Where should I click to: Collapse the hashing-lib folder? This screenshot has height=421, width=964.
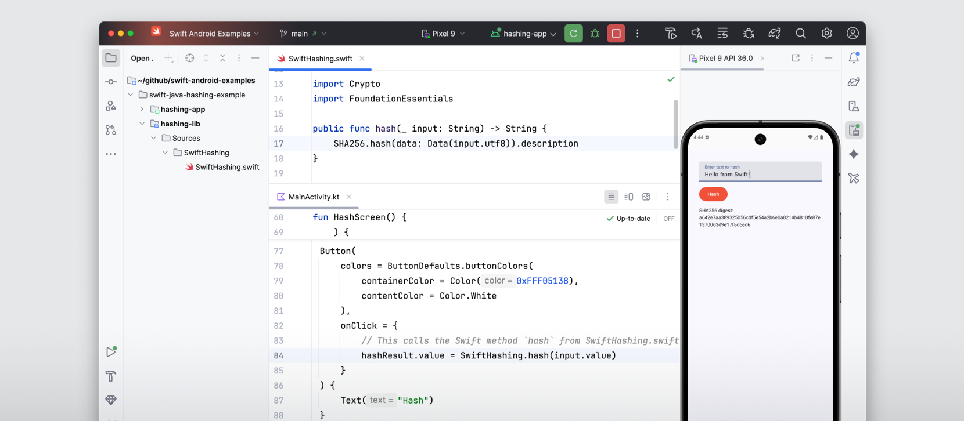pos(142,124)
